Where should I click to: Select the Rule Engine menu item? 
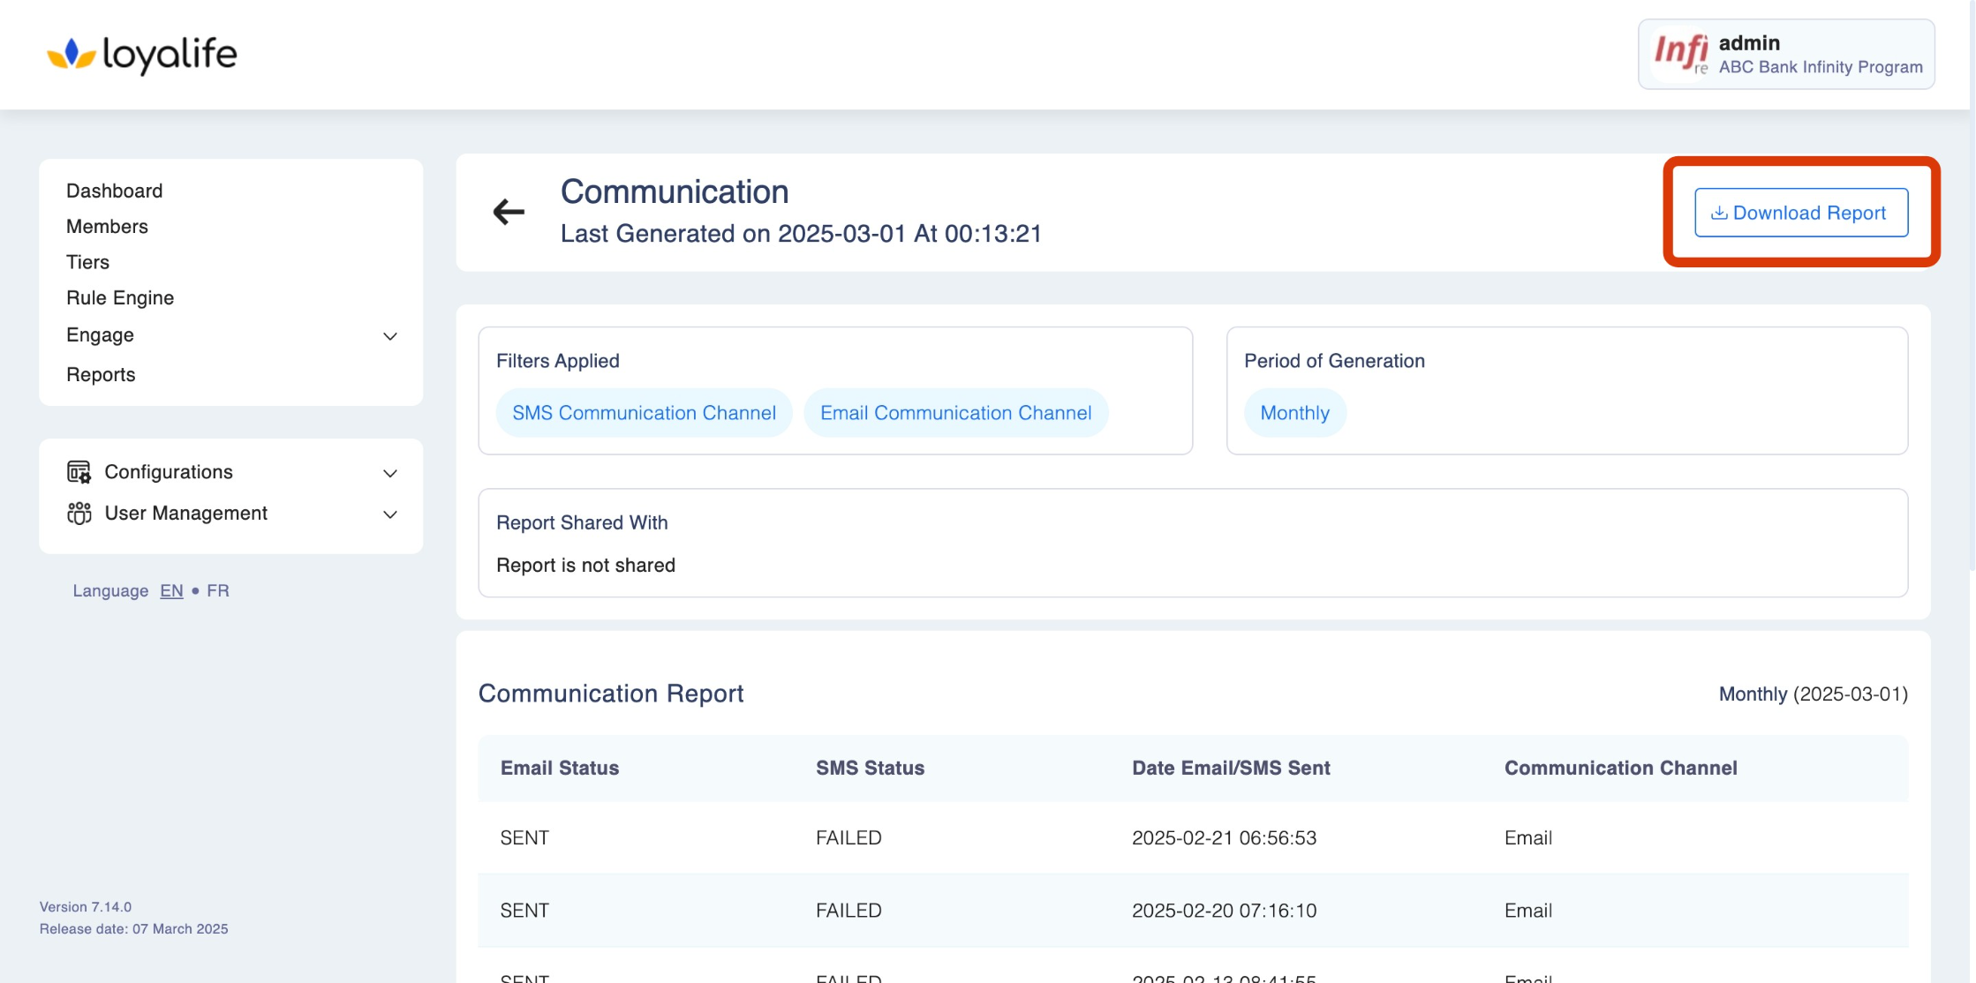(x=120, y=298)
